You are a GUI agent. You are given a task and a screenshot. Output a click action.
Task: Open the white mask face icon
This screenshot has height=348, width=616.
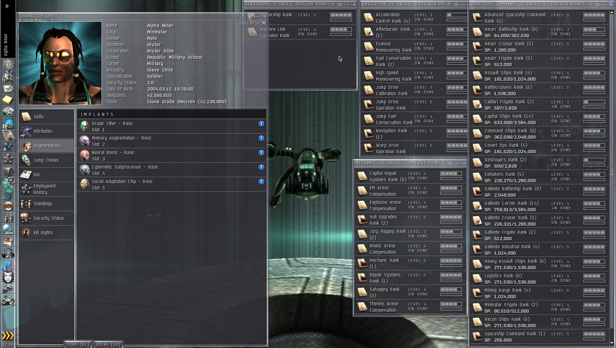pos(8,277)
